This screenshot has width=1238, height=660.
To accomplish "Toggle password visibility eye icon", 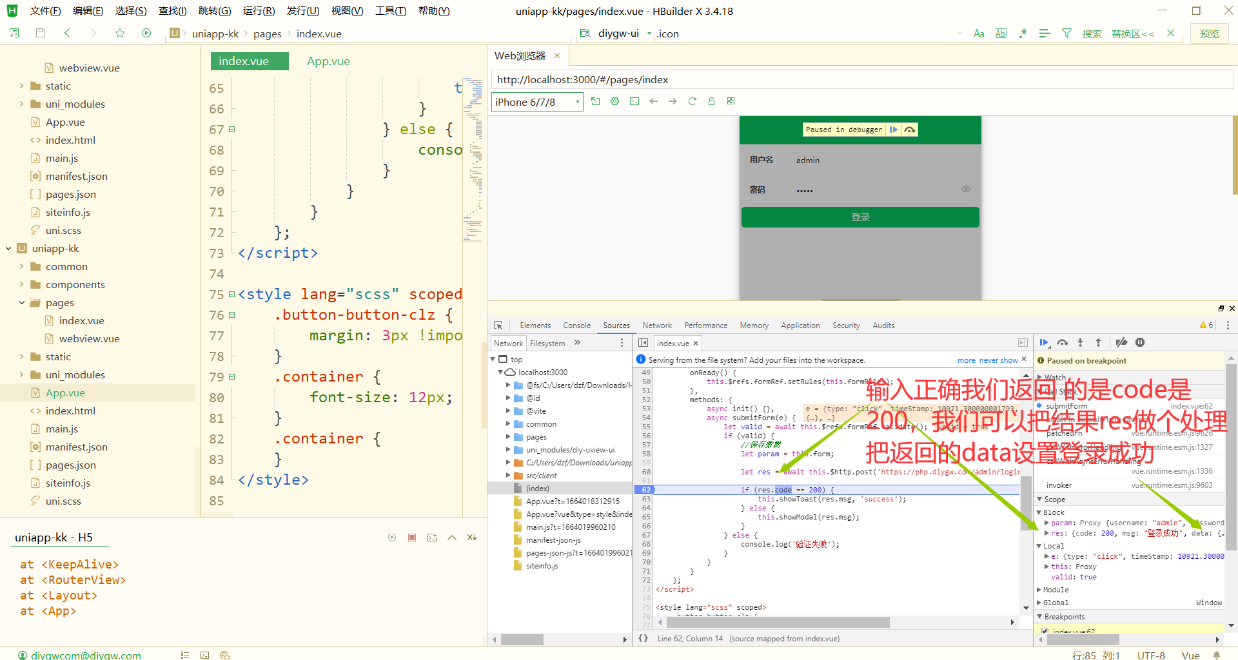I will click(965, 189).
